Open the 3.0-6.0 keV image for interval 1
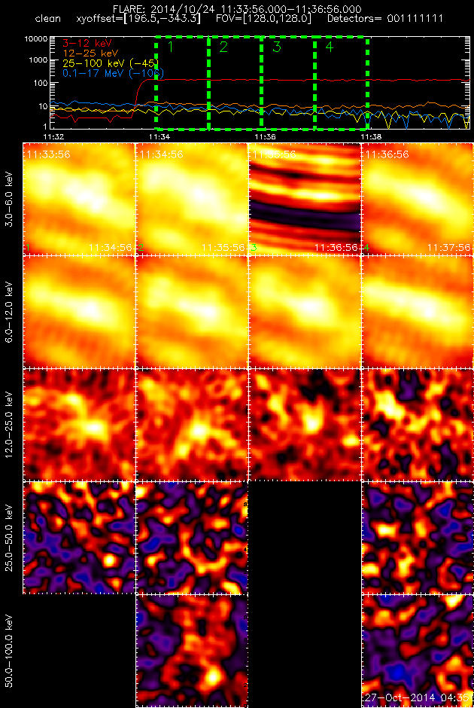Image resolution: width=474 pixels, height=708 pixels. click(78, 199)
